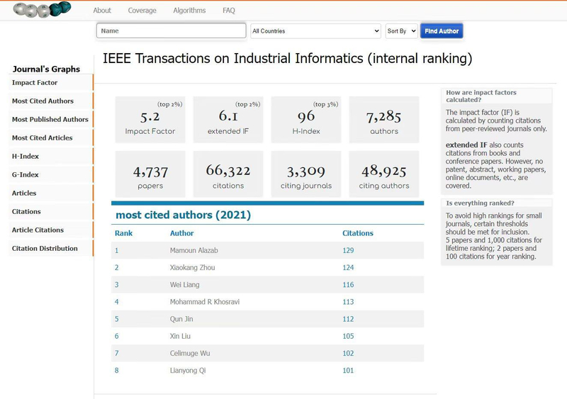Click the 5.2 Impact Factor stat tile
567x399 pixels.
[x=150, y=119]
